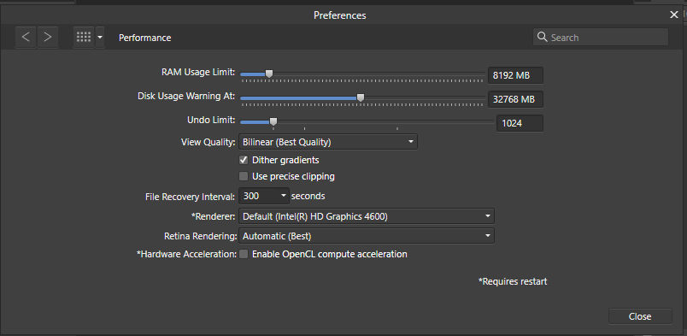Screen dimensions: 687x336
Task: Open the Retina Rendering dropdown
Action: click(x=367, y=236)
